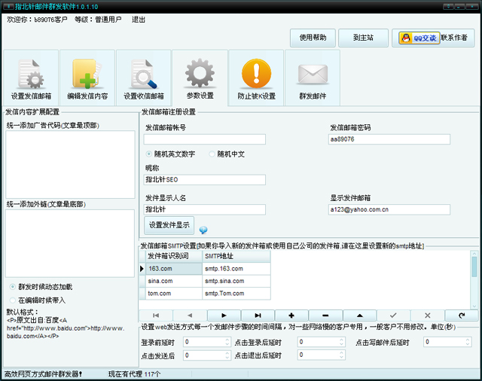Screen dimensions: 482x381
Task: Click the 到主站 button
Action: point(363,38)
